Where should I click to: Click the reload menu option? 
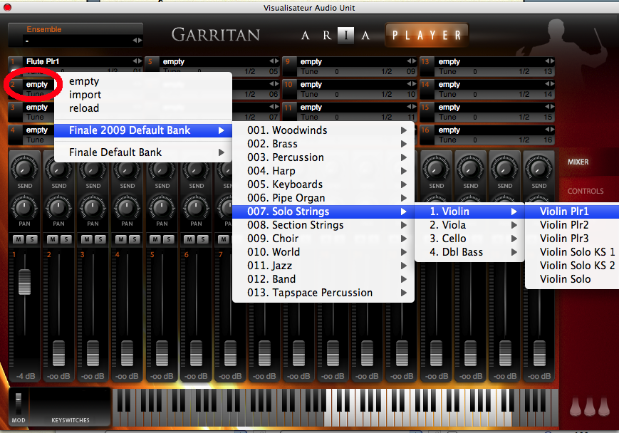84,108
